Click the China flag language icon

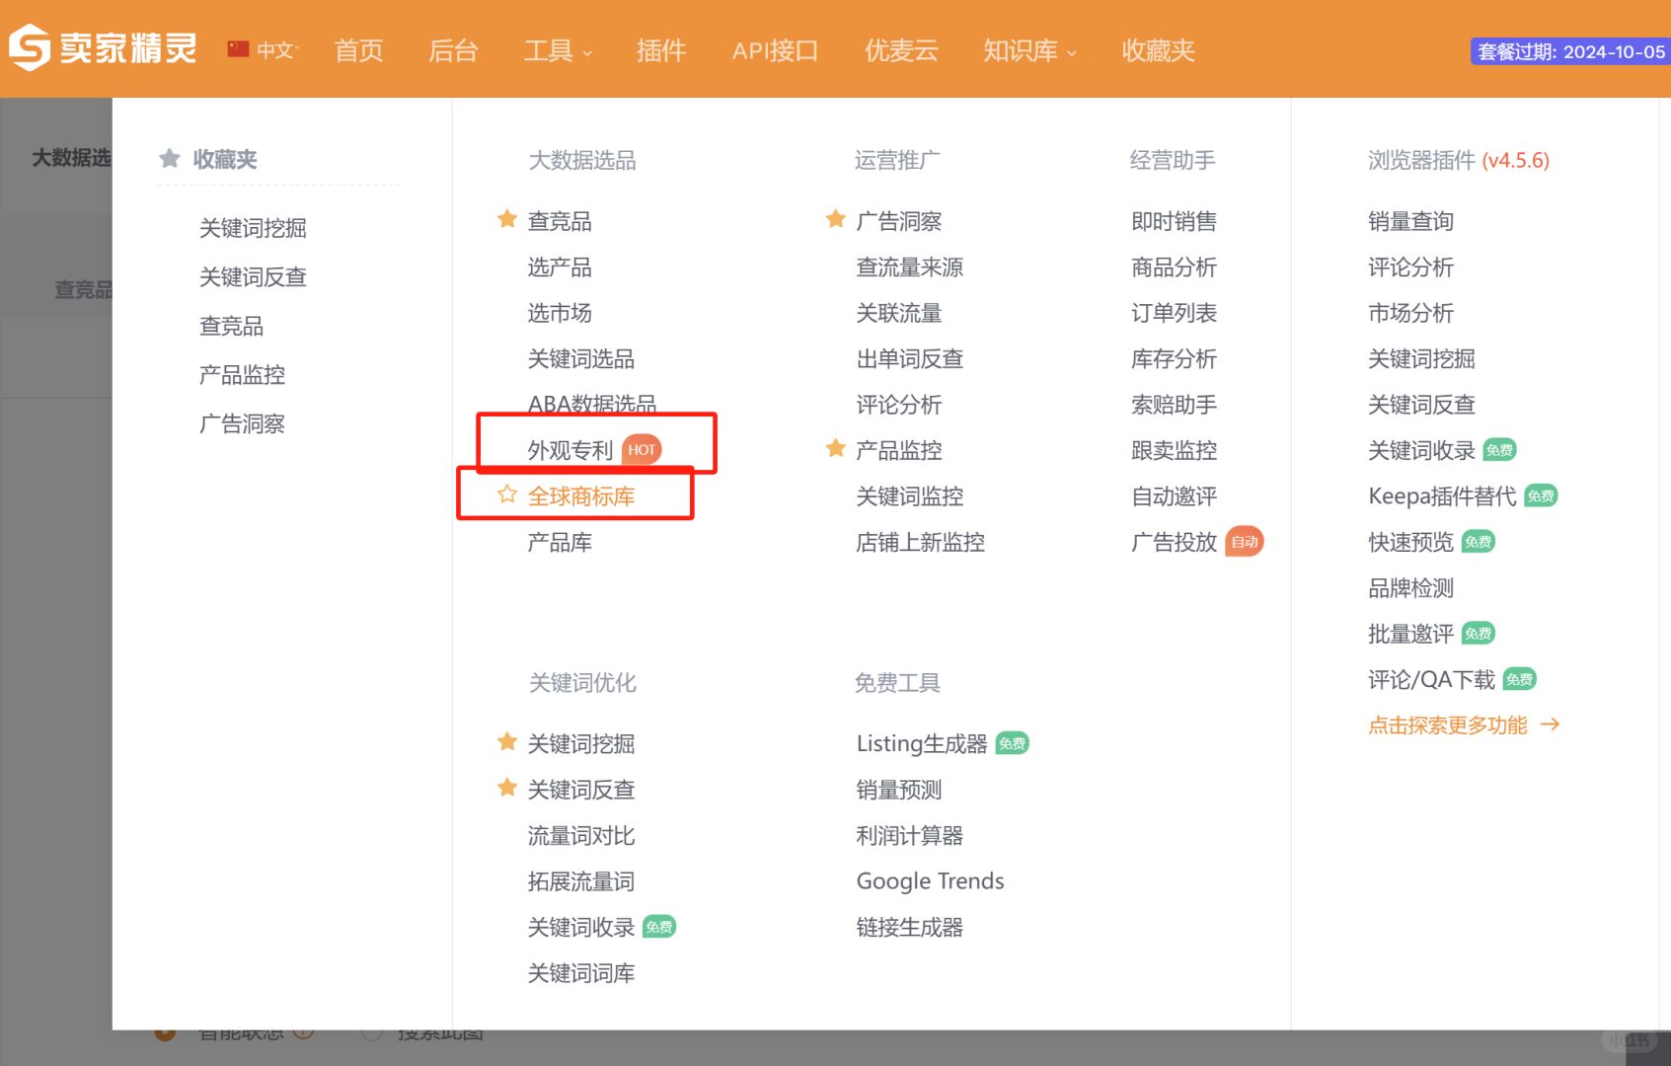click(x=238, y=49)
